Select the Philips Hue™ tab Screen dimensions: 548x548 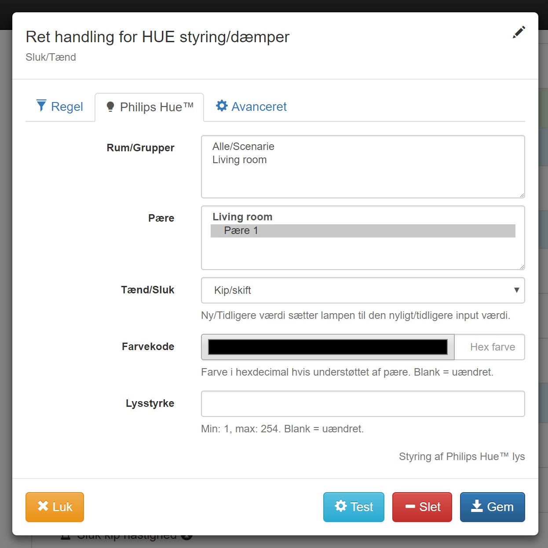point(150,107)
